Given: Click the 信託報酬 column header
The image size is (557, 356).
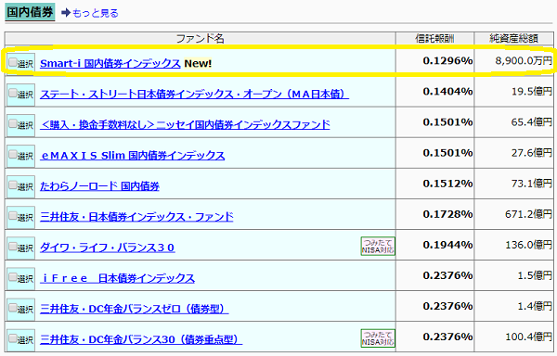Looking at the screenshot, I should (x=434, y=38).
